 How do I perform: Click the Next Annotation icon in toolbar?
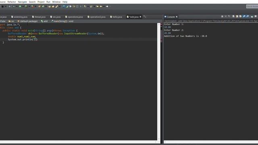point(85,6)
